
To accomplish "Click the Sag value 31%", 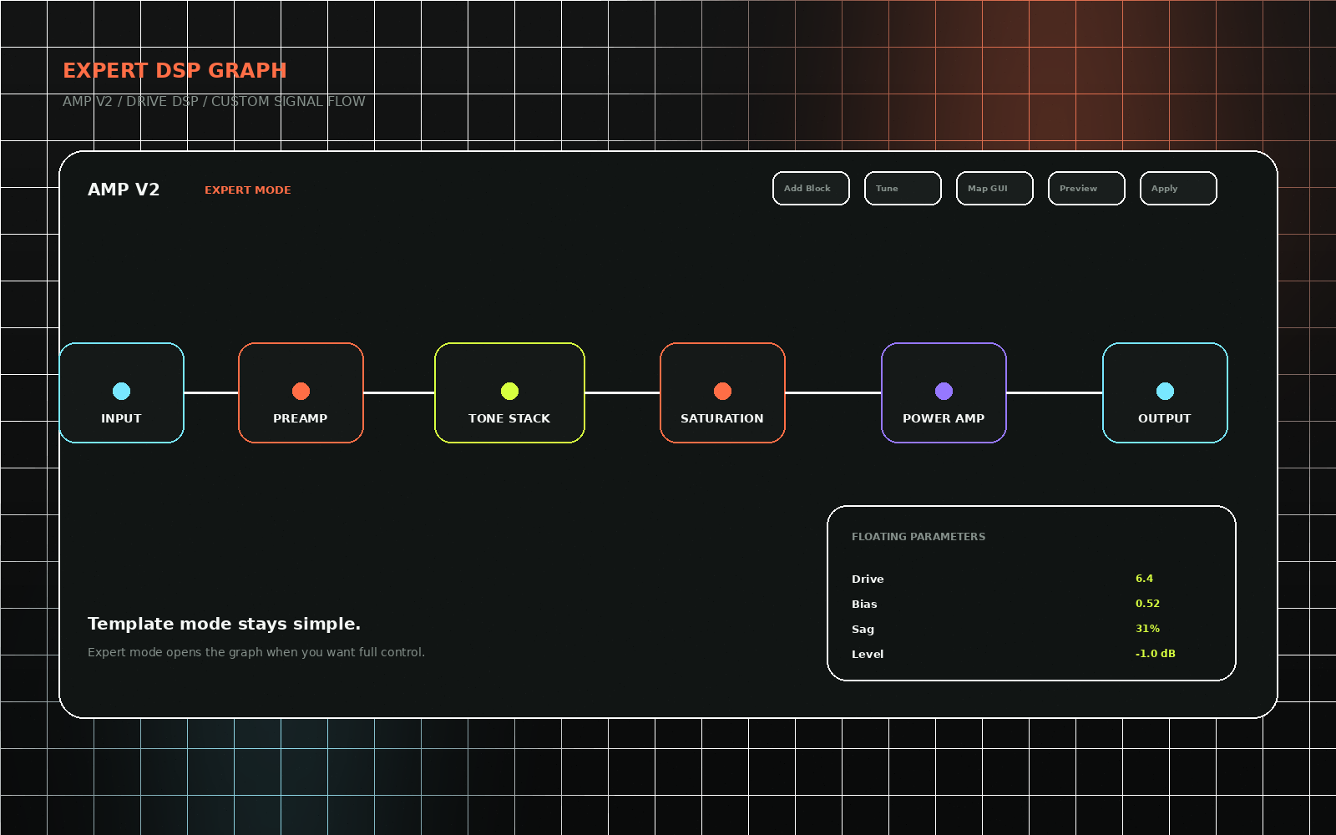I will coord(1147,628).
